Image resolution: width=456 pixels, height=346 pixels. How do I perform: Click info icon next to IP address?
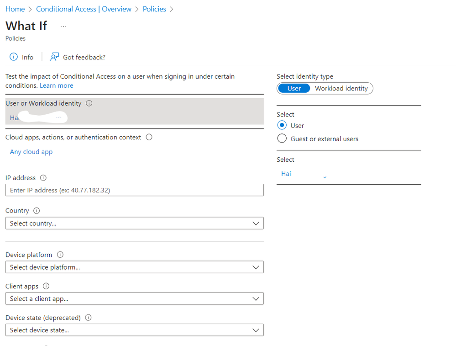click(x=43, y=178)
